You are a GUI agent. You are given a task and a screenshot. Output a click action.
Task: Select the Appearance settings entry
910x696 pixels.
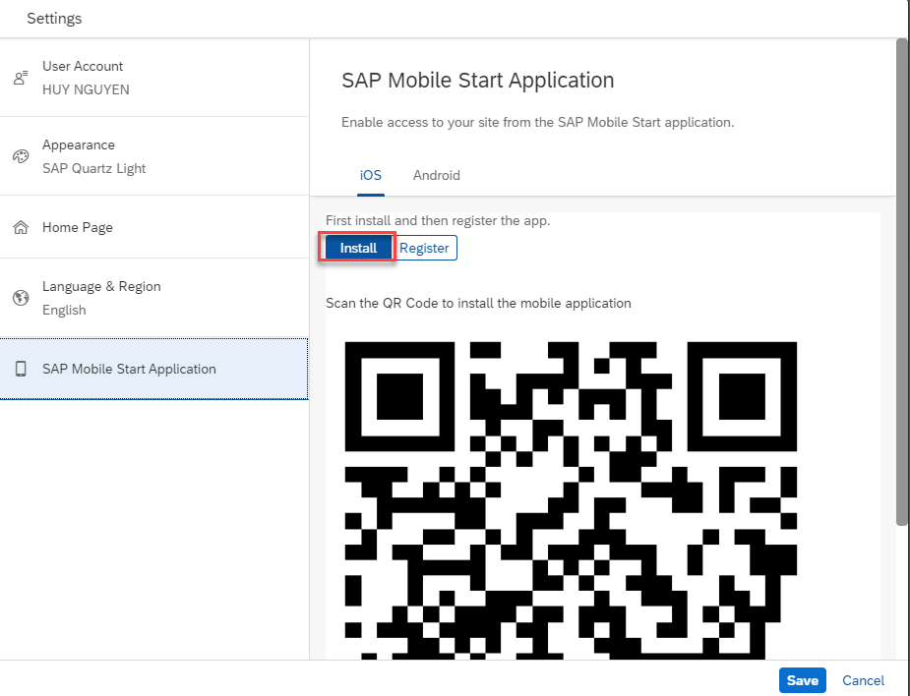pyautogui.click(x=154, y=156)
